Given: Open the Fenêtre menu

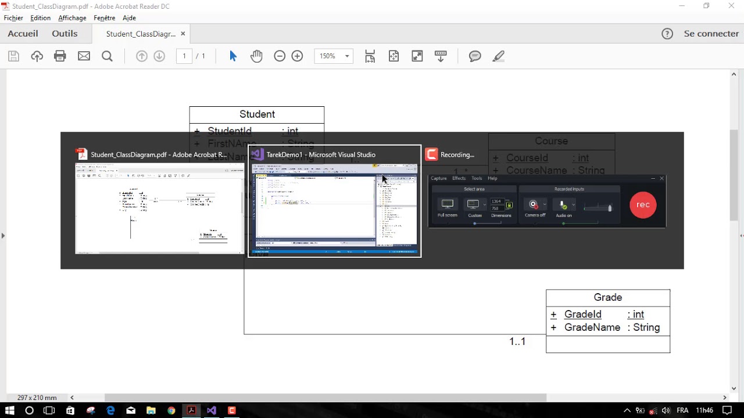Looking at the screenshot, I should coord(105,18).
